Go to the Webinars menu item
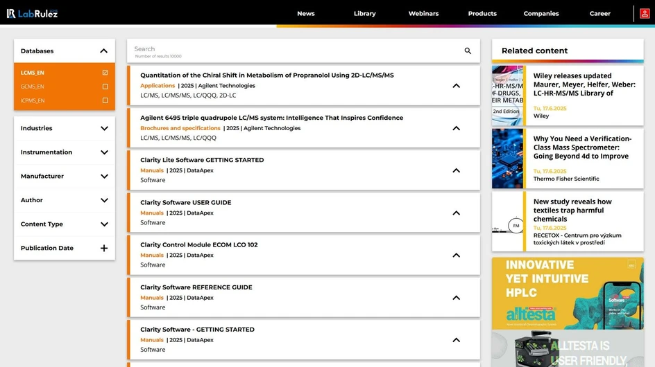Image resolution: width=655 pixels, height=367 pixels. coord(423,13)
